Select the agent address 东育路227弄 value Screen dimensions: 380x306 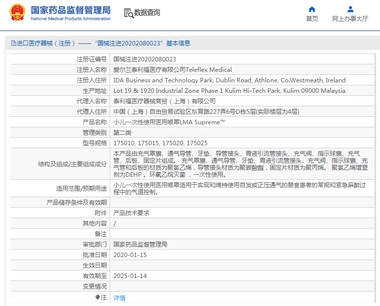[x=206, y=112]
